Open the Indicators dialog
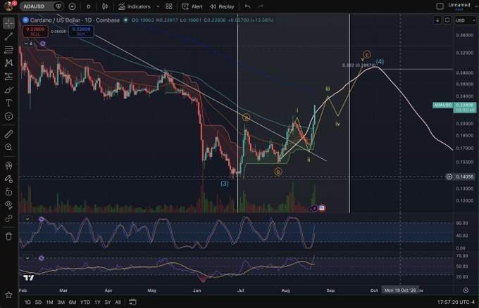 pyautogui.click(x=135, y=6)
